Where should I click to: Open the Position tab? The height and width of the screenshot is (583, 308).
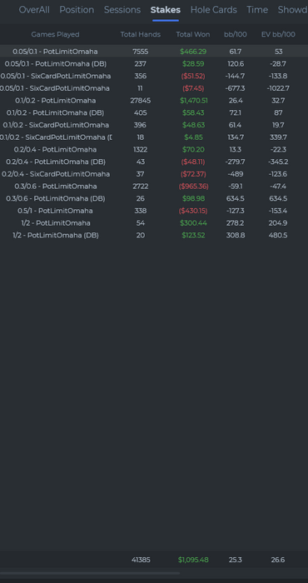(x=77, y=10)
